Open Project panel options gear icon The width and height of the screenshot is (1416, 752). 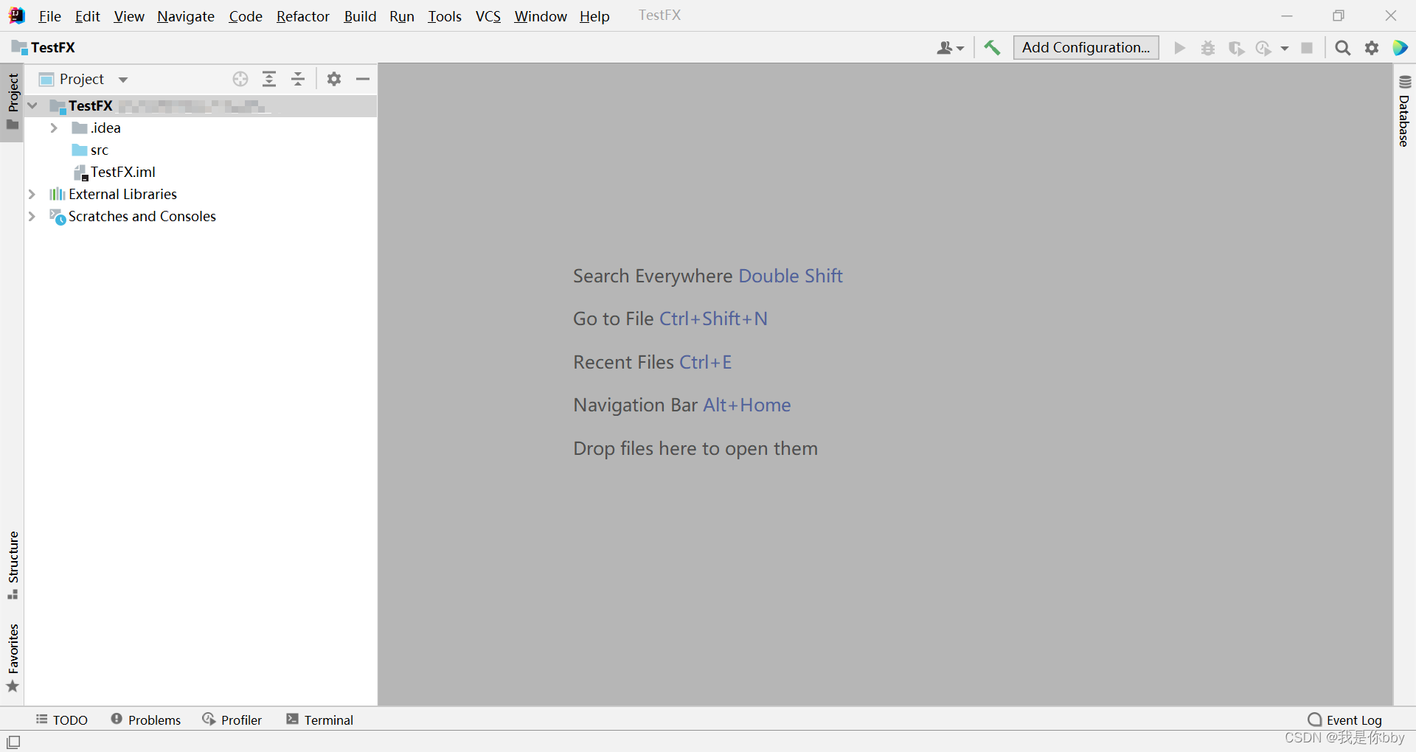coord(334,79)
